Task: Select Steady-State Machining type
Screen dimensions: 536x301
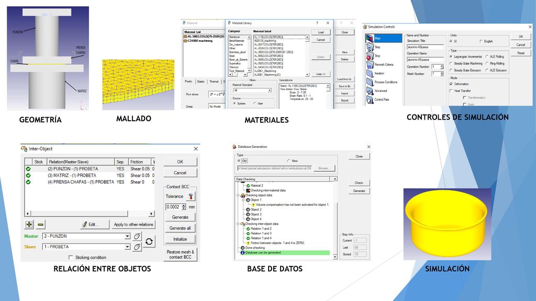Action: click(x=451, y=63)
